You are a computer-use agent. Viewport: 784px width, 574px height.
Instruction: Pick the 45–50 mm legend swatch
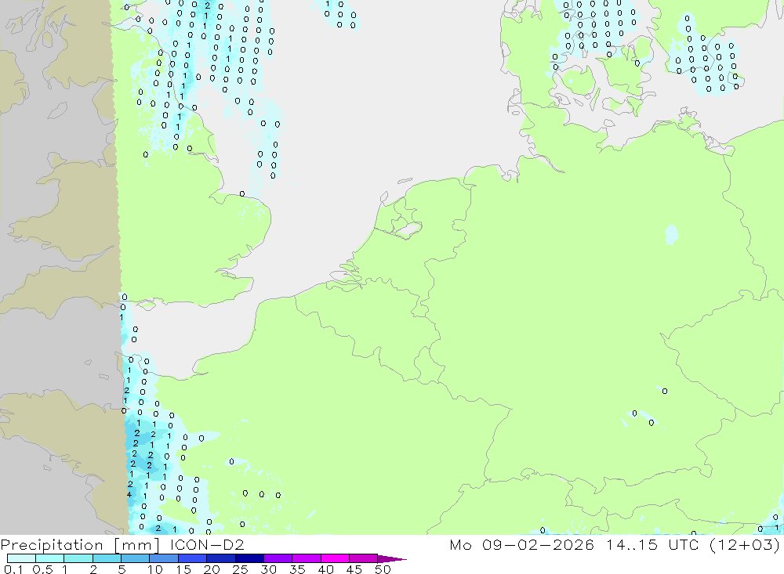(364, 558)
